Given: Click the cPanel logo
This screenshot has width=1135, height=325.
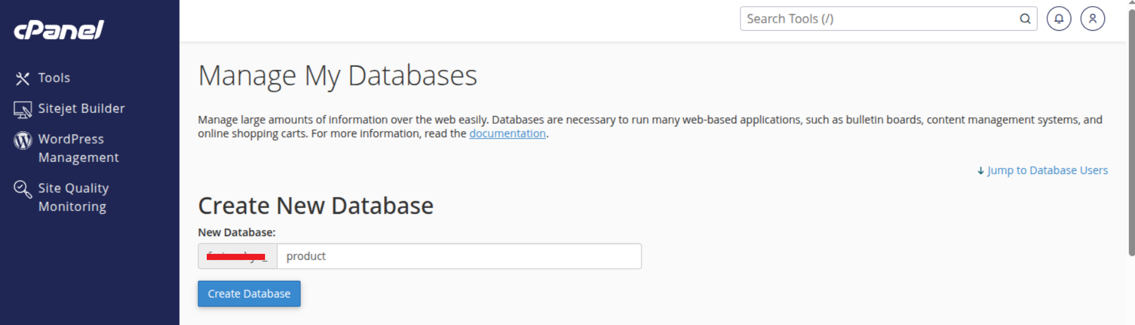Looking at the screenshot, I should [x=59, y=30].
